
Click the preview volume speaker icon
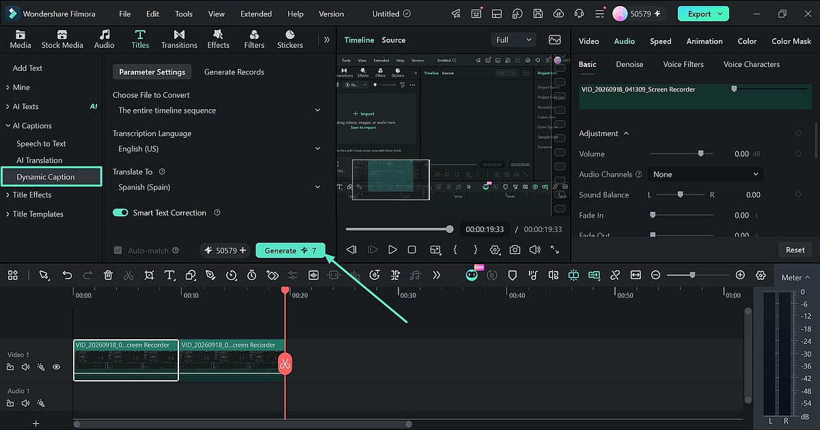534,250
